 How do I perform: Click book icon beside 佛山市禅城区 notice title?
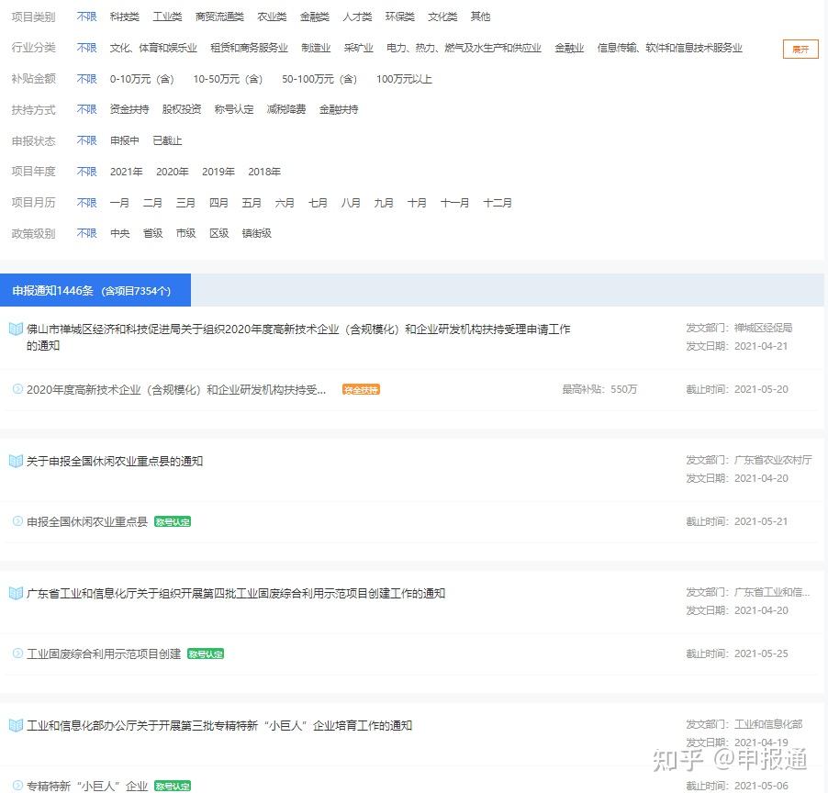(16, 329)
